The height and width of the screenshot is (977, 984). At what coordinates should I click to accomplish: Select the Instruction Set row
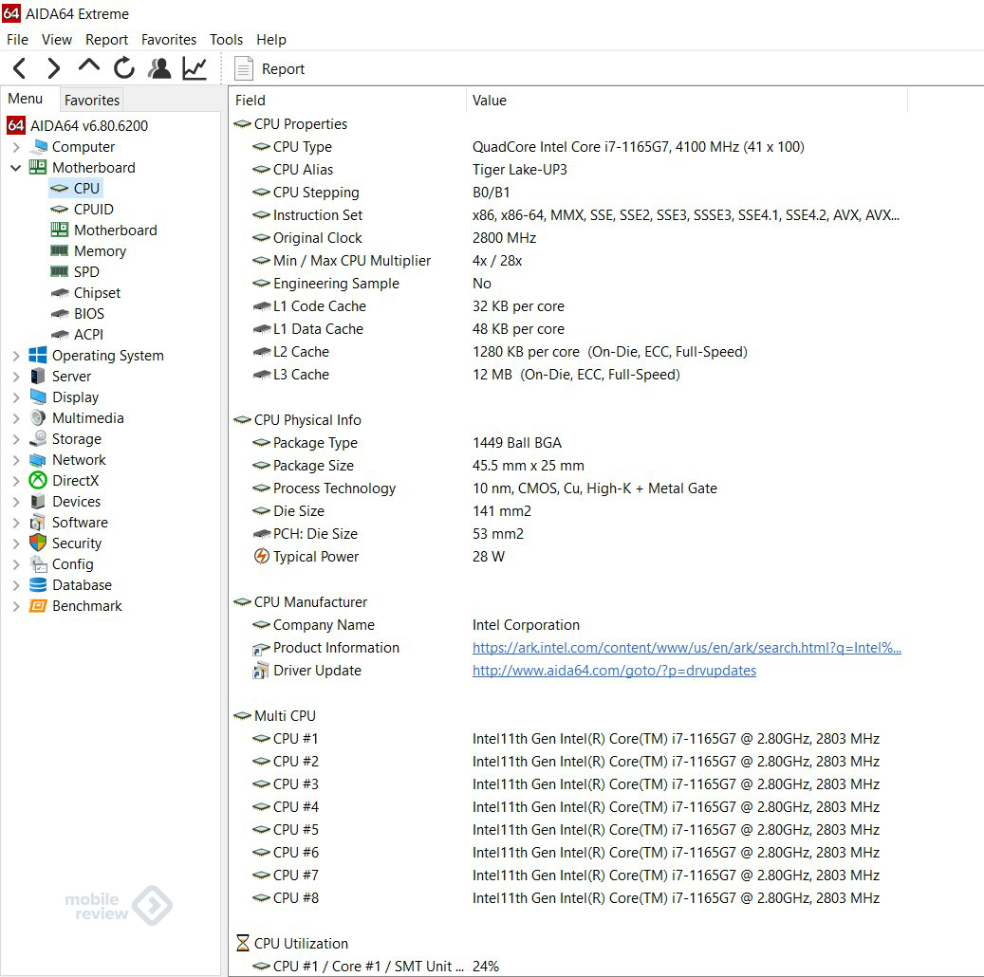(x=568, y=215)
